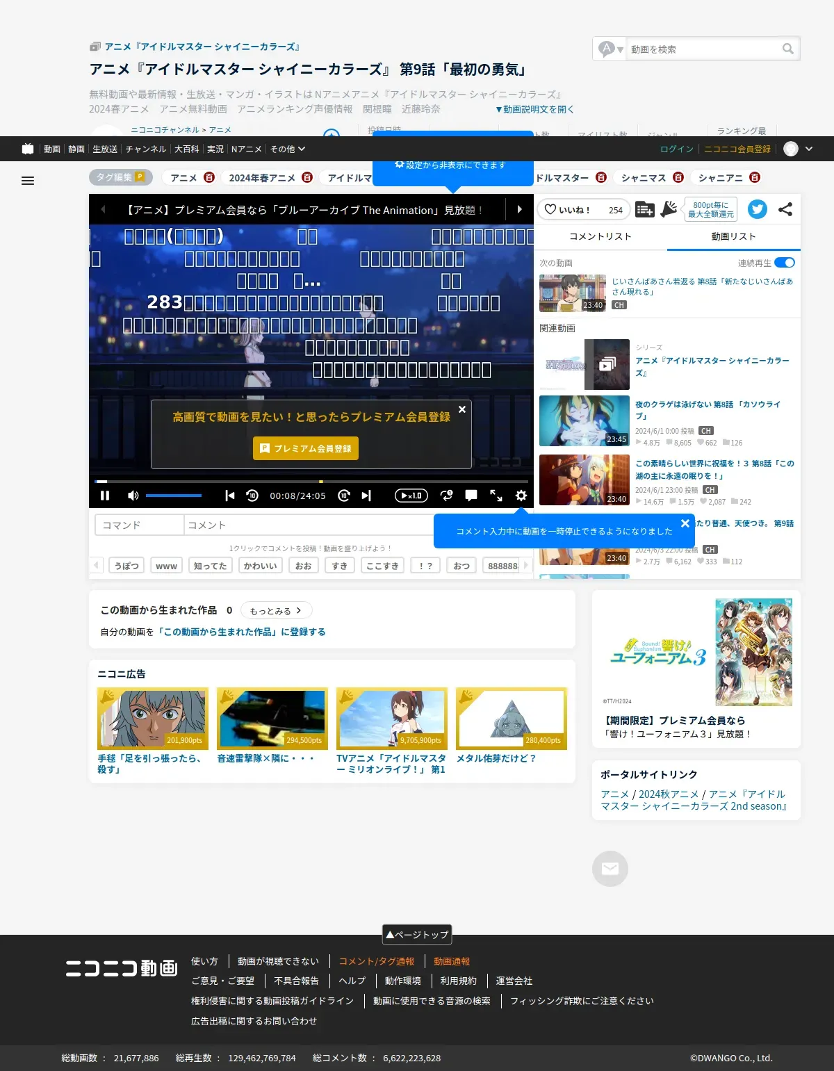Switch to コメントリスト tab
834x1071 pixels.
point(600,236)
